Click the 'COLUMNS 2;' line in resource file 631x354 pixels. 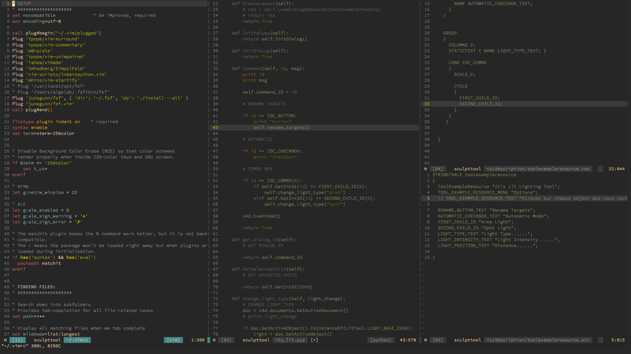(x=462, y=45)
